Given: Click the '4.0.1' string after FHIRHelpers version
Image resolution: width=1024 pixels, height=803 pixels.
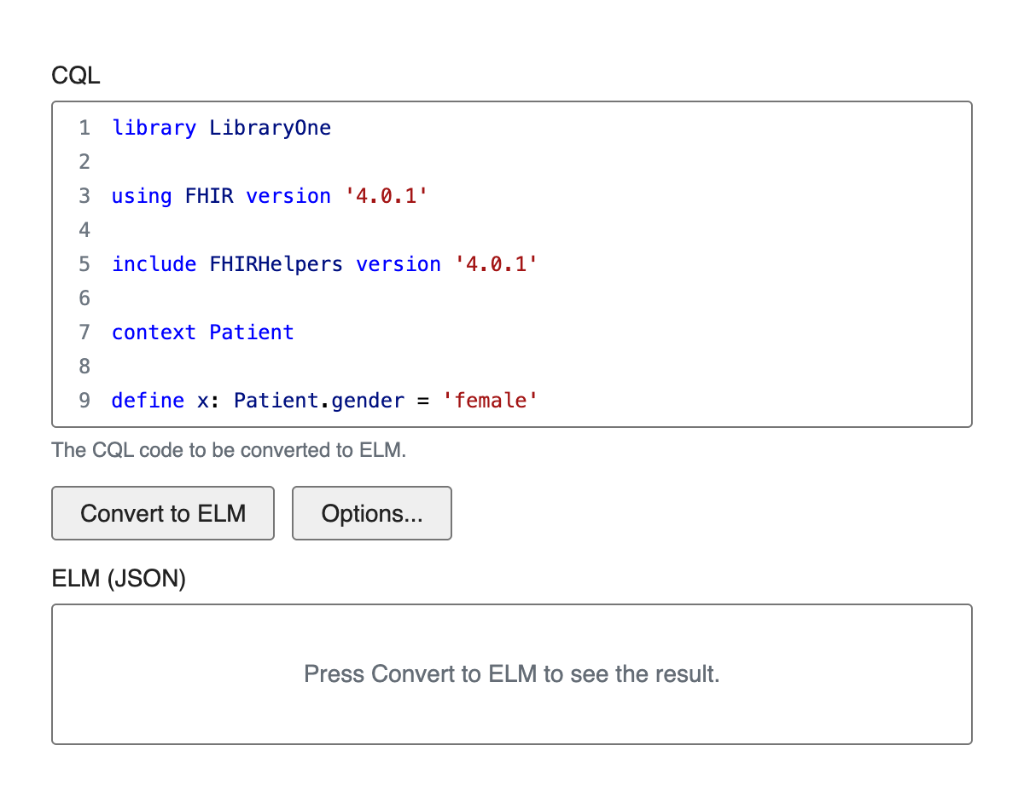Looking at the screenshot, I should pos(497,264).
